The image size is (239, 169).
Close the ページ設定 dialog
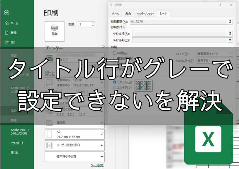231,5
